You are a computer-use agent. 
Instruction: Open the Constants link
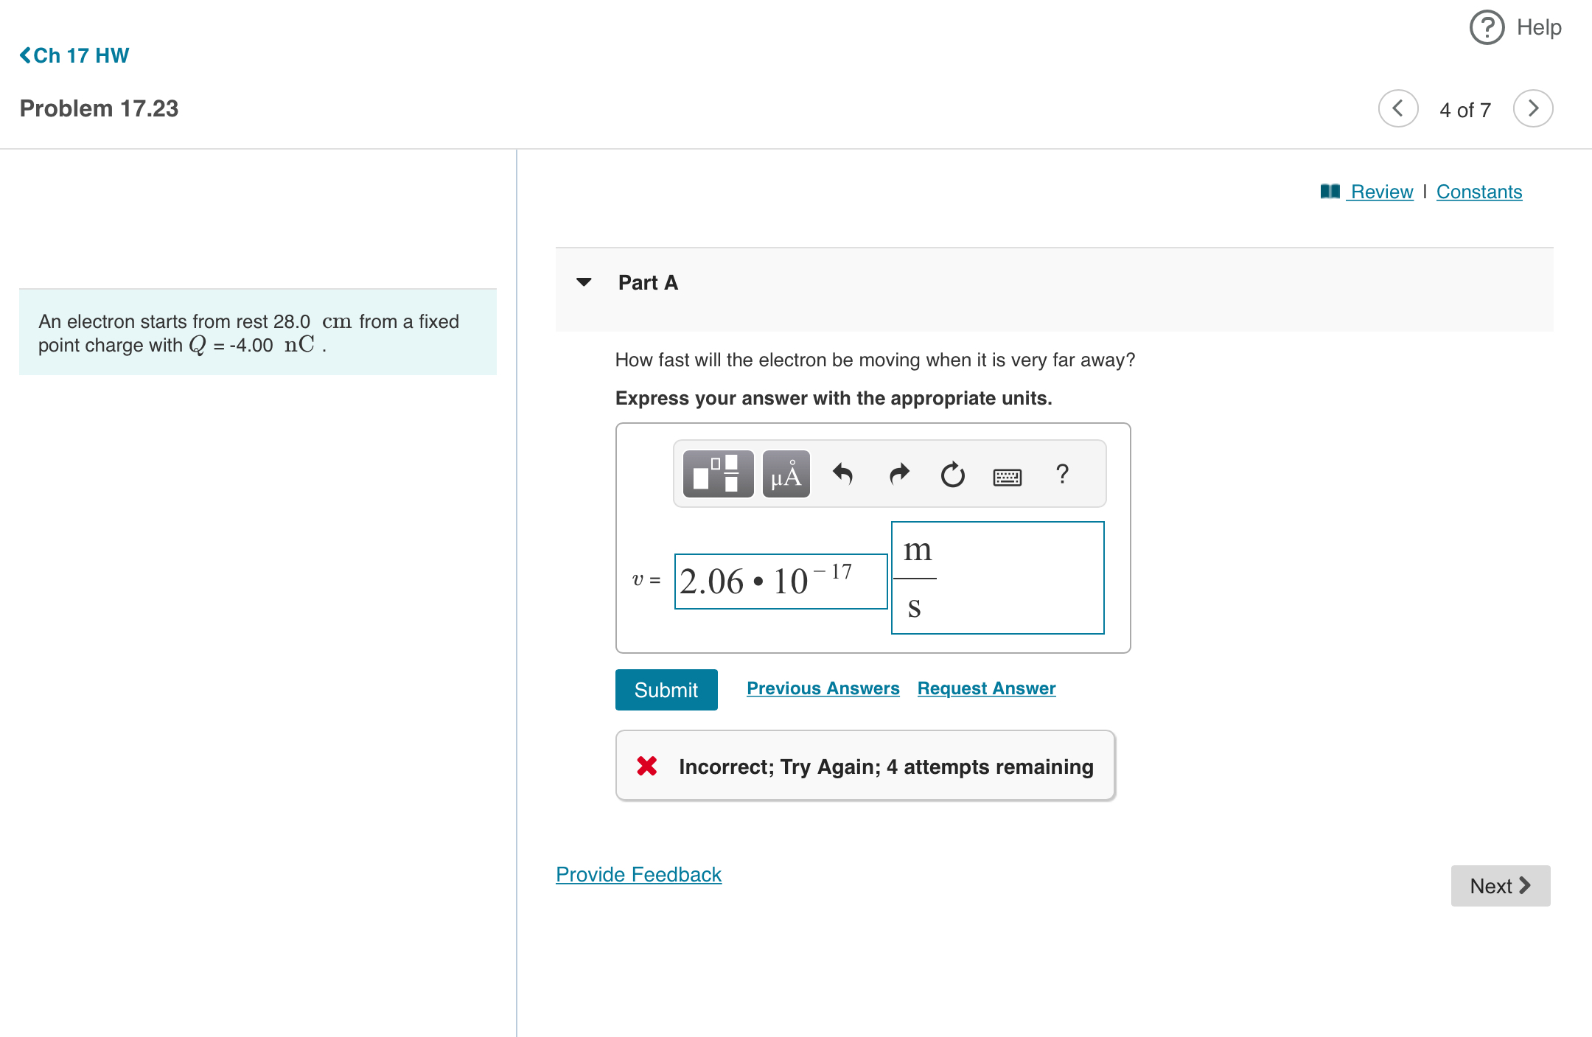(1478, 192)
